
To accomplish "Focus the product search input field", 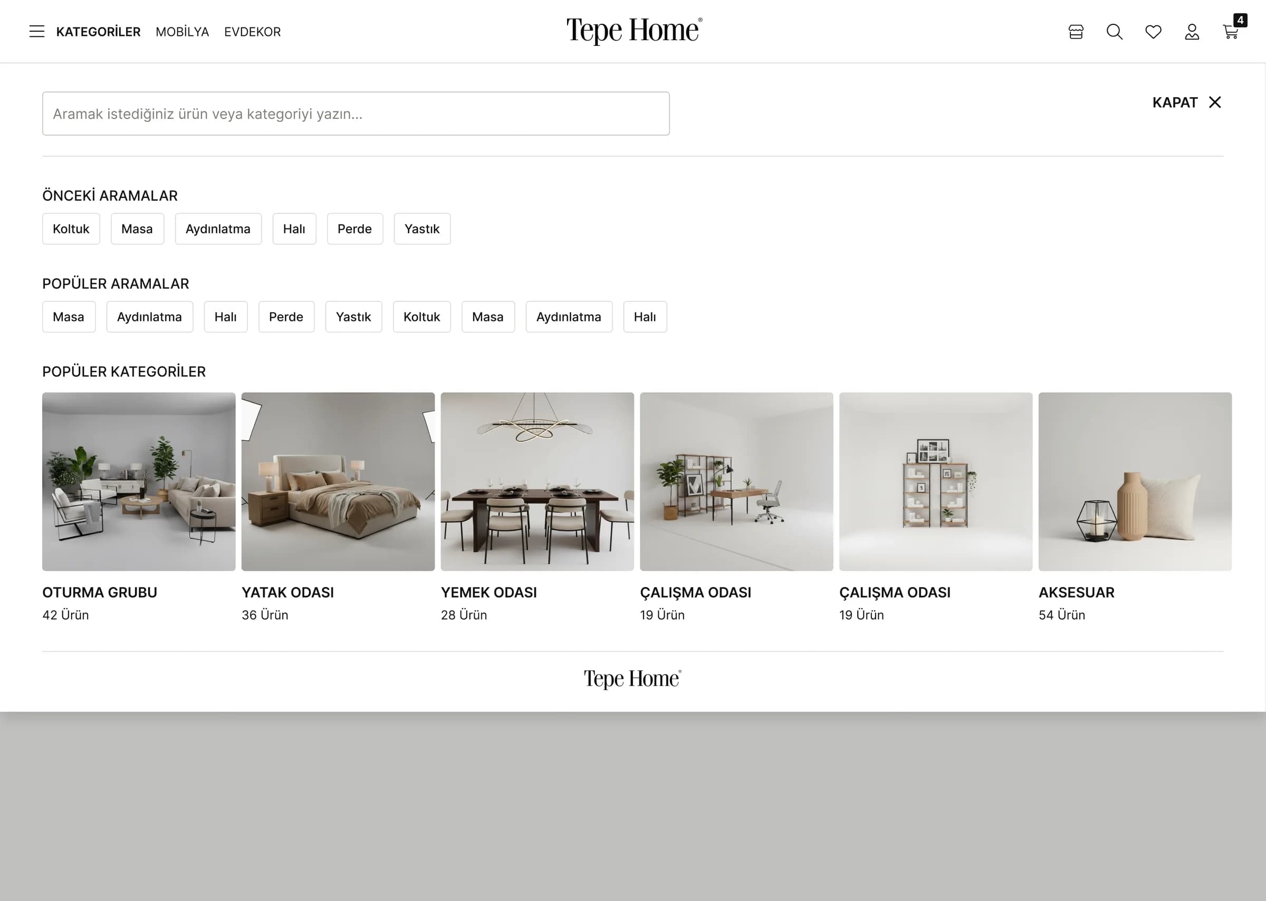I will tap(356, 113).
